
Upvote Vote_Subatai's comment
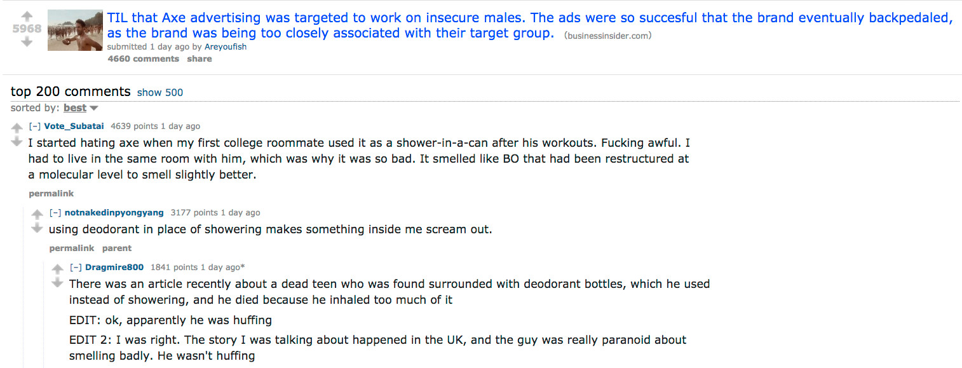17,128
